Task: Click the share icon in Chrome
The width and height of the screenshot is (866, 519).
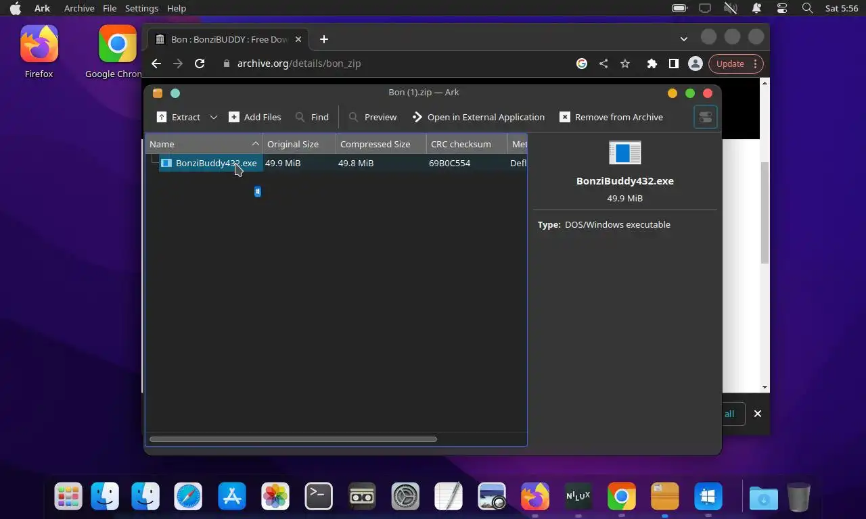Action: 603,64
